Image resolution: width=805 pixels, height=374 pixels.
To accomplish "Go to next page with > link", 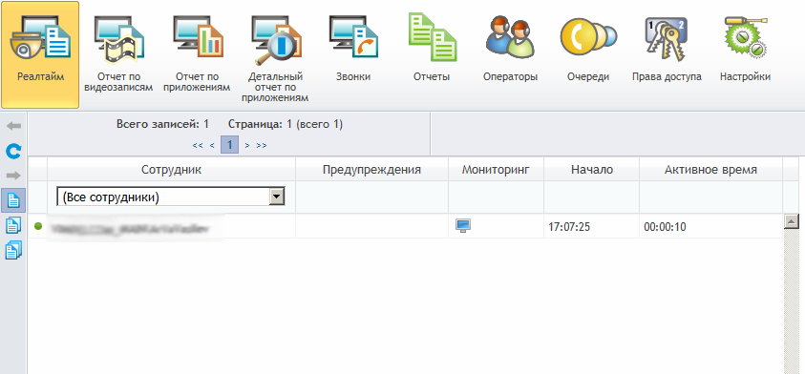I will click(x=247, y=145).
